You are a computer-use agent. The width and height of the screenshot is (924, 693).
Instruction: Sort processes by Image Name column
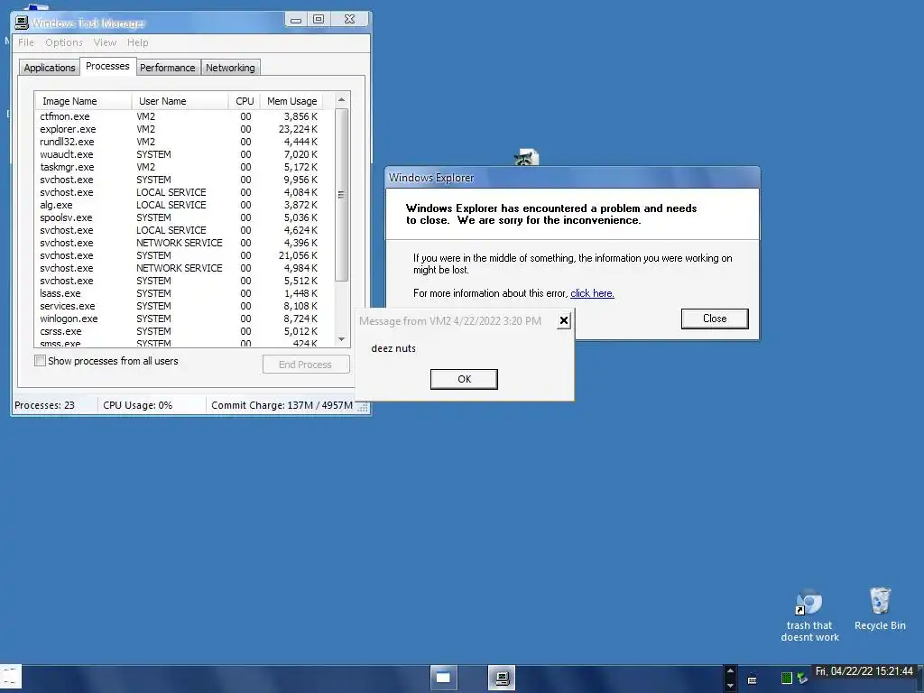84,101
